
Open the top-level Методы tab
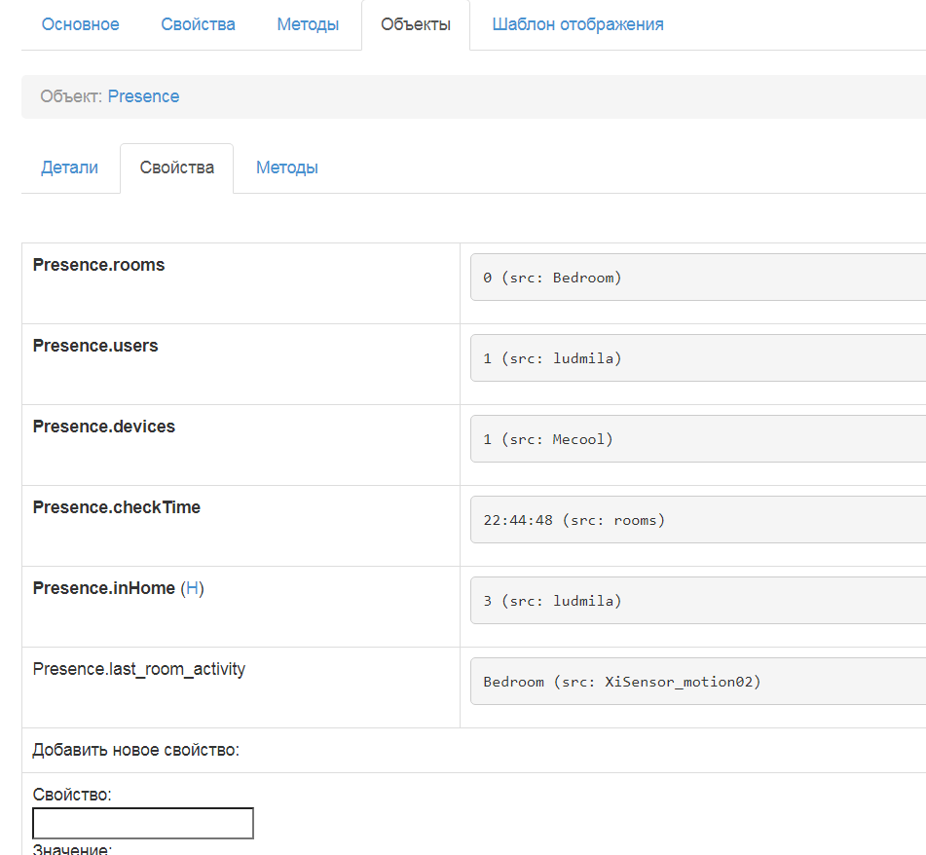(308, 24)
